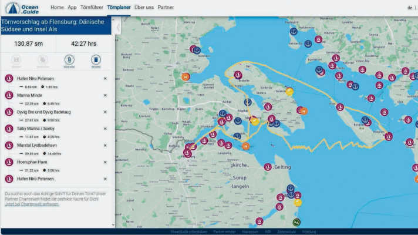Open the Über uns page
418x235 pixels.
[144, 8]
